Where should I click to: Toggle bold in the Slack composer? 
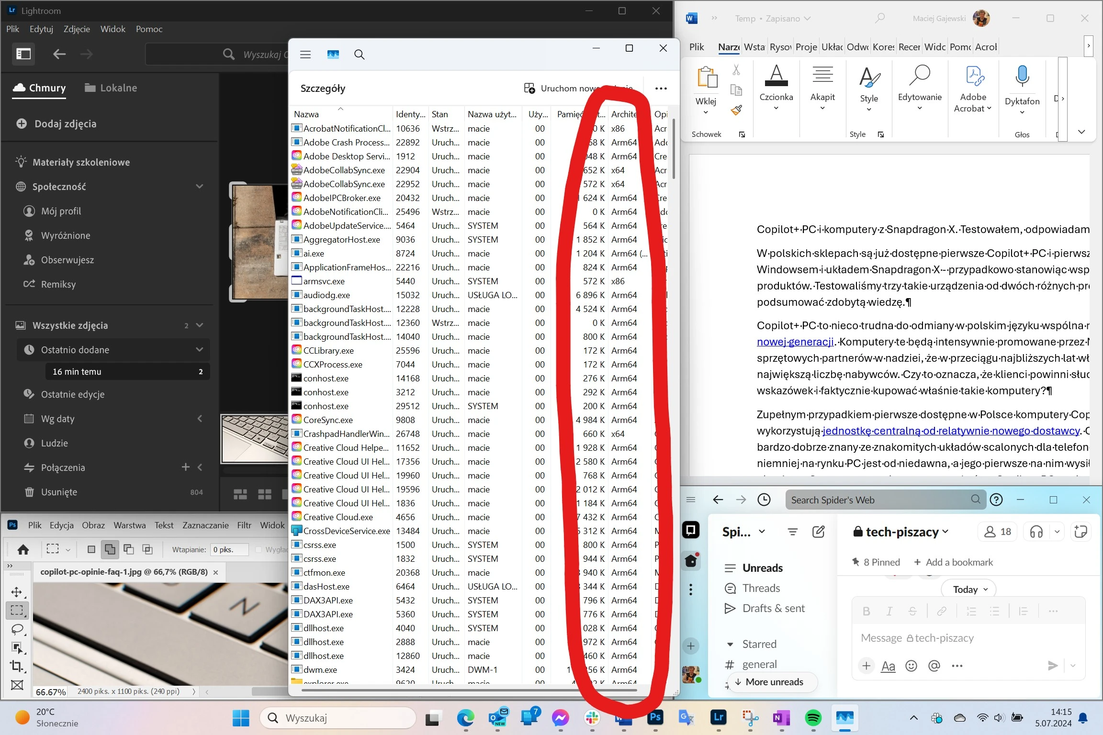pos(866,611)
